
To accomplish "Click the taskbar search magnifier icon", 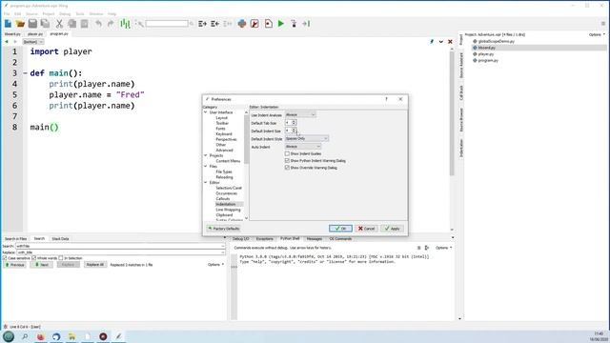I will pyautogui.click(x=25, y=336).
